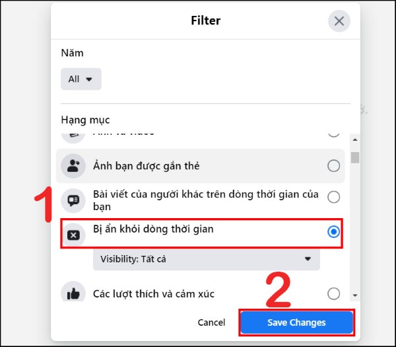Select radio for 'Bài viết của người khác'
This screenshot has height=347, width=396.
333,197
